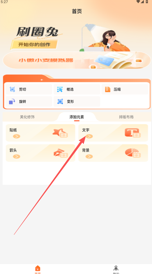
Task: Tap the pie chart icon on 背景 card
Action: [133, 153]
